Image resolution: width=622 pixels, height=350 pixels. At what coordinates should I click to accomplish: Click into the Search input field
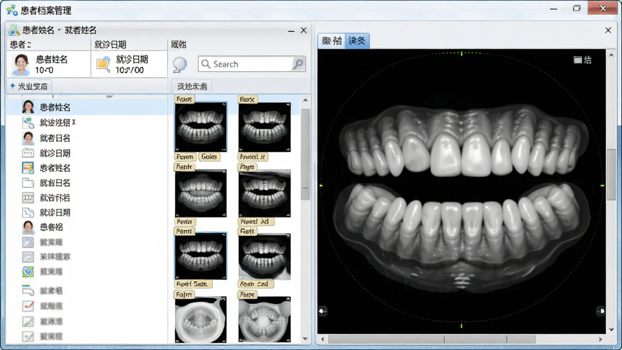[x=245, y=64]
